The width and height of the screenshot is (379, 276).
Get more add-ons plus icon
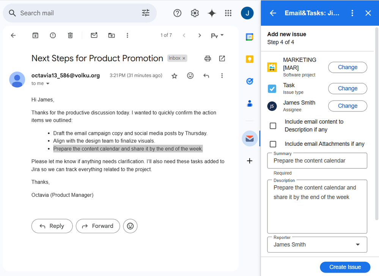(x=250, y=161)
